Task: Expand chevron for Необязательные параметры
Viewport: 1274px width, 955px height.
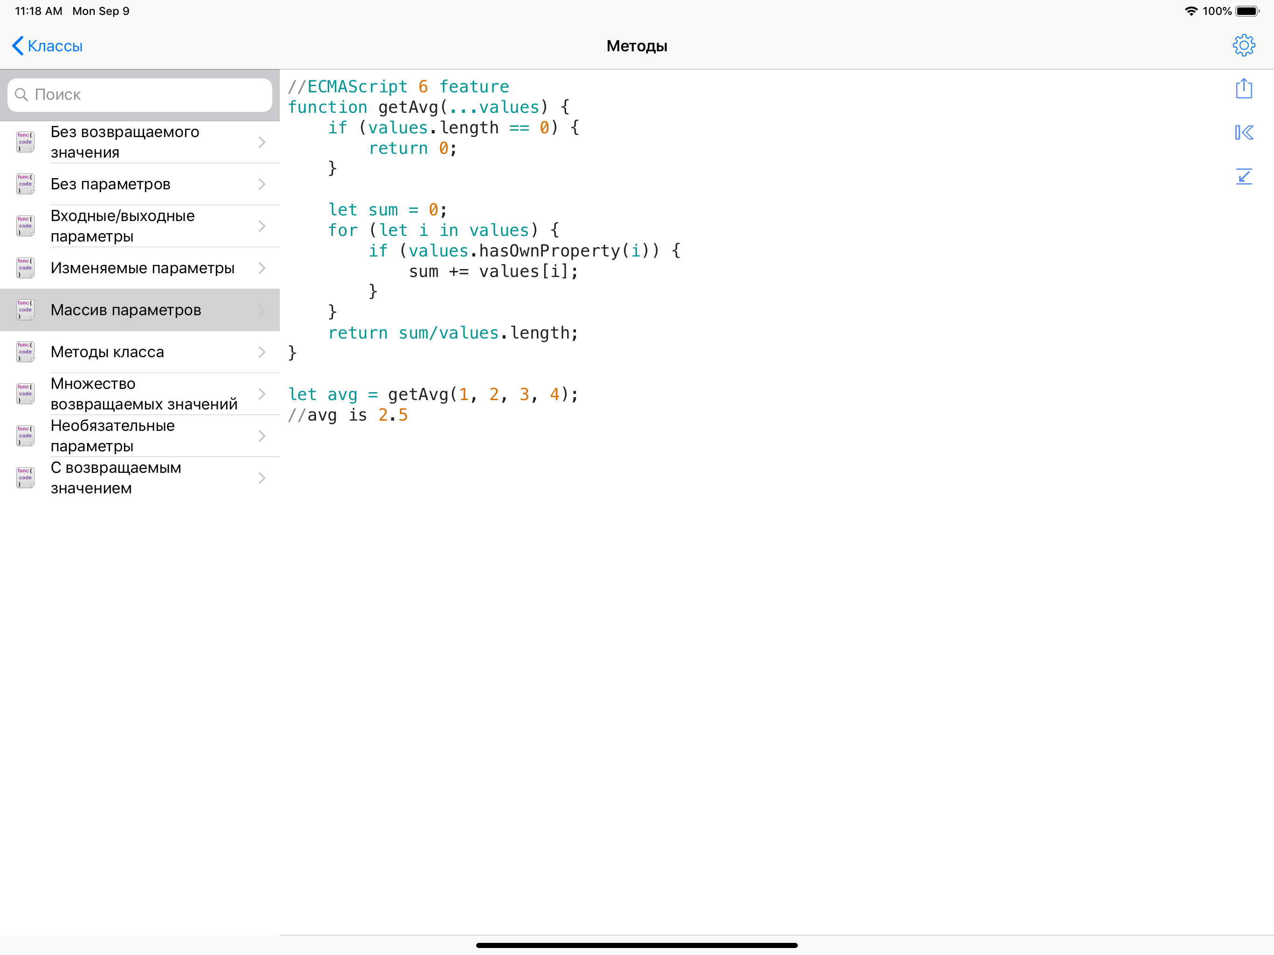Action: coord(262,436)
